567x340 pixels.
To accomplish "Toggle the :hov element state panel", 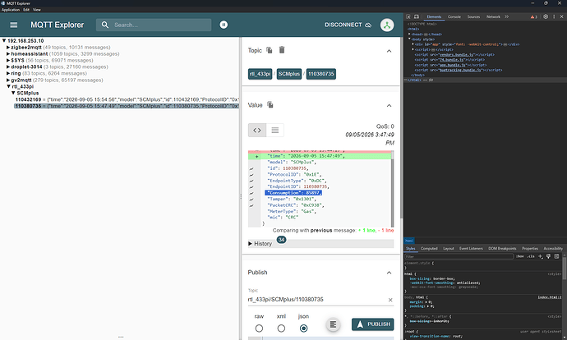I will tap(520, 256).
